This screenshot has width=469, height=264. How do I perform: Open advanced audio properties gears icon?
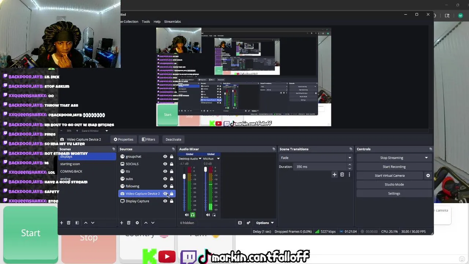[248, 223]
